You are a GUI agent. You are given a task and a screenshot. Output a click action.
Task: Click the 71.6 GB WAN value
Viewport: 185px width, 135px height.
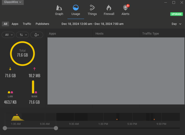point(34,102)
